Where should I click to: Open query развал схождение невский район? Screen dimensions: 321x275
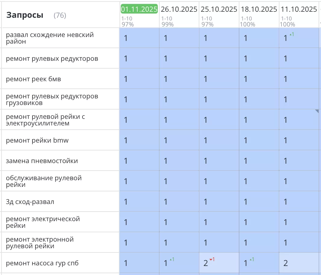[x=50, y=38]
